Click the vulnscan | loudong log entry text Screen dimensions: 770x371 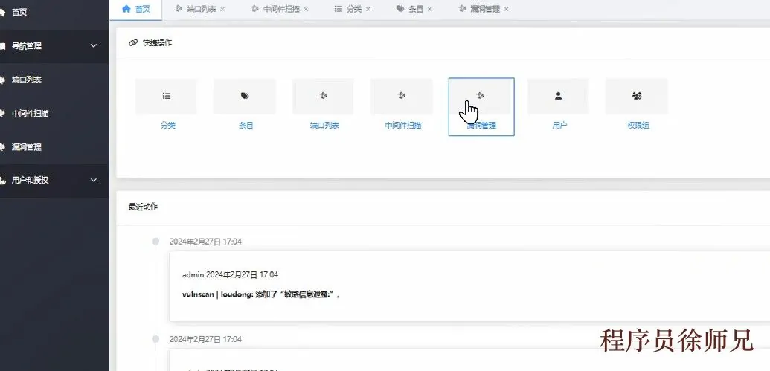click(261, 295)
